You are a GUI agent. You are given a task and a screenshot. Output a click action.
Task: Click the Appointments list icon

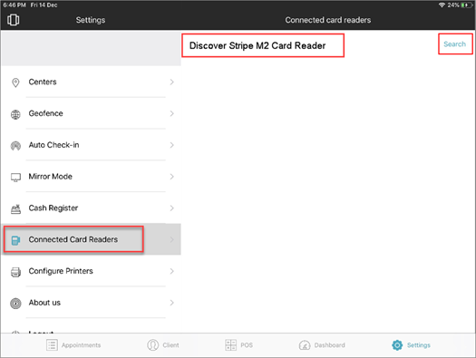[x=52, y=345]
